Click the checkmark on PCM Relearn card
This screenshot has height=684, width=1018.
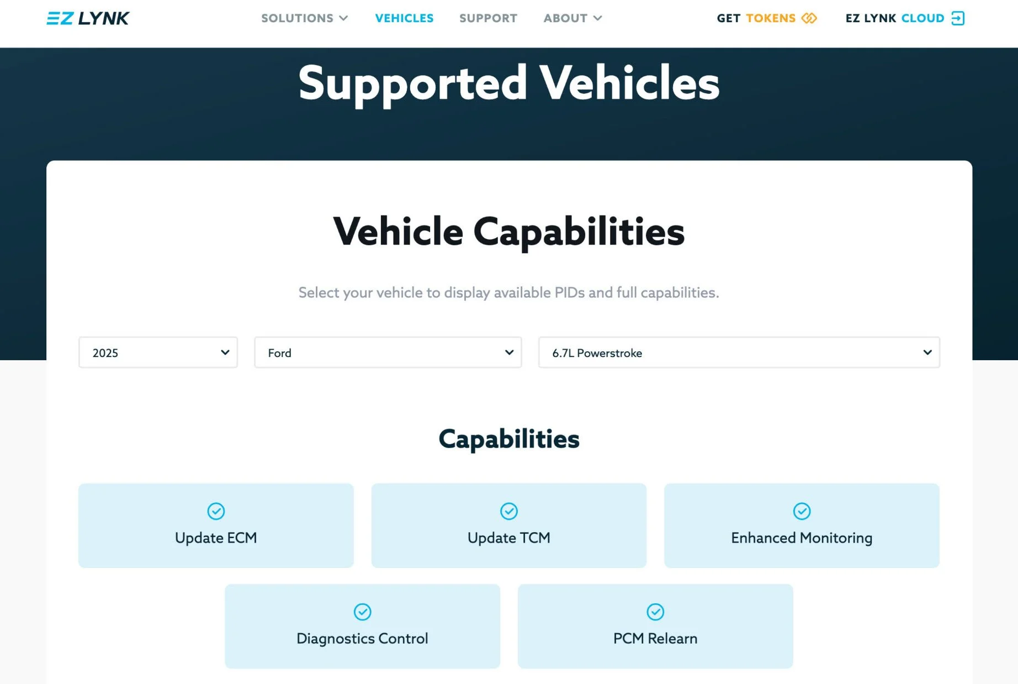pyautogui.click(x=655, y=612)
